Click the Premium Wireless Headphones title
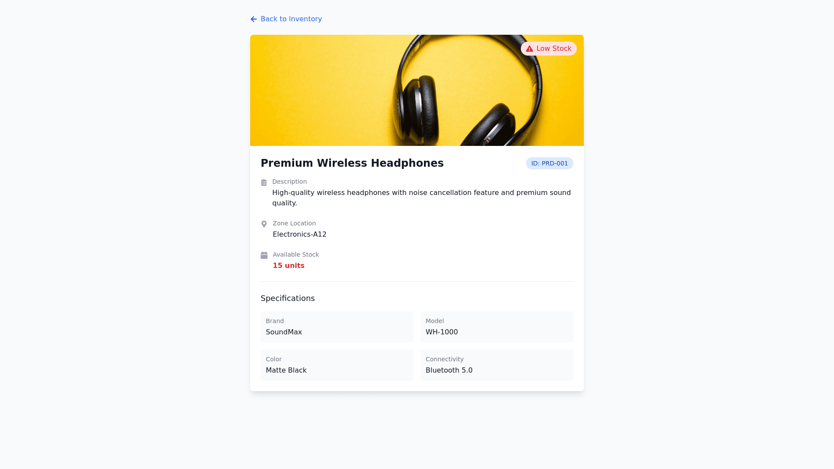Viewport: 834px width, 469px height. pyautogui.click(x=352, y=163)
